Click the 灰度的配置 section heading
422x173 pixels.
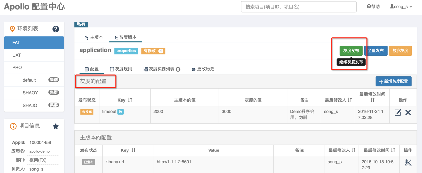click(93, 81)
